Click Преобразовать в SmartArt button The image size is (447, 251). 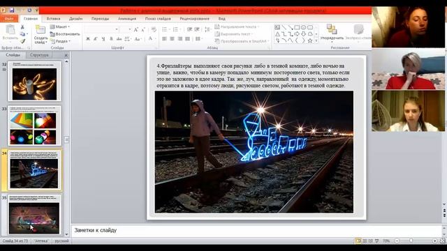tap(242, 41)
